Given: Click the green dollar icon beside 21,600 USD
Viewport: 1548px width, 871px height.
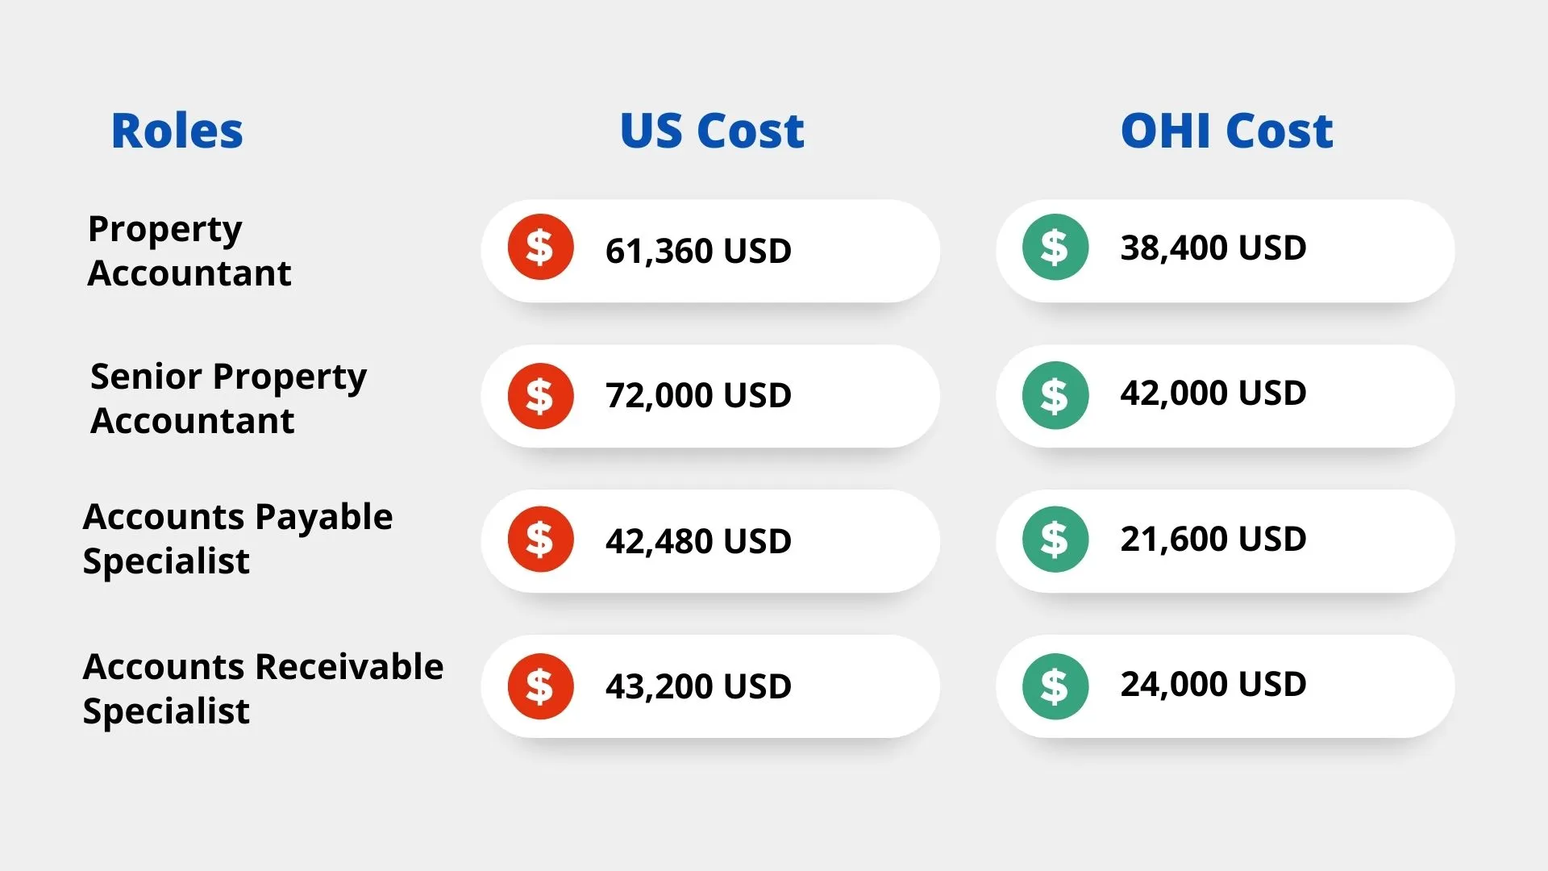Looking at the screenshot, I should point(1055,539).
